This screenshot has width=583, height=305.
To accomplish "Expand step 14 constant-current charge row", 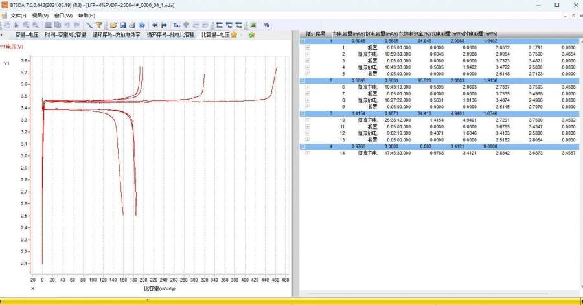I will pos(308,153).
